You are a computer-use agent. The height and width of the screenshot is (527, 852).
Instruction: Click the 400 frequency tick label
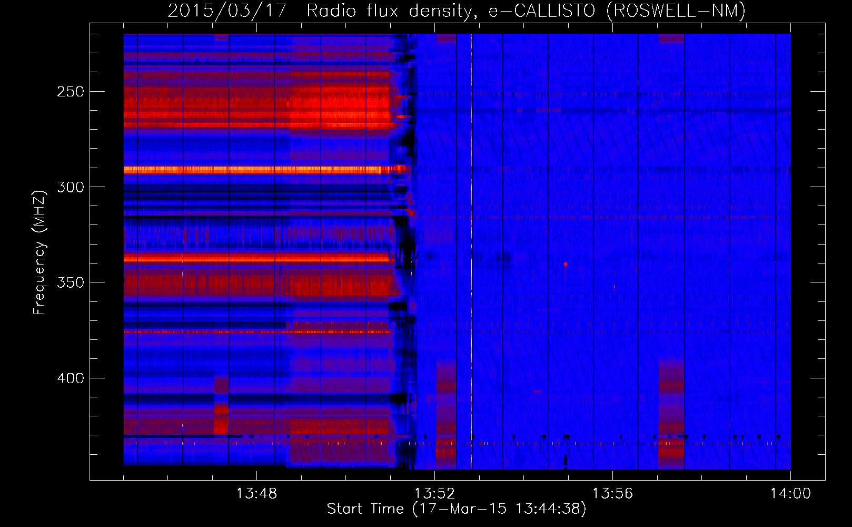(71, 378)
